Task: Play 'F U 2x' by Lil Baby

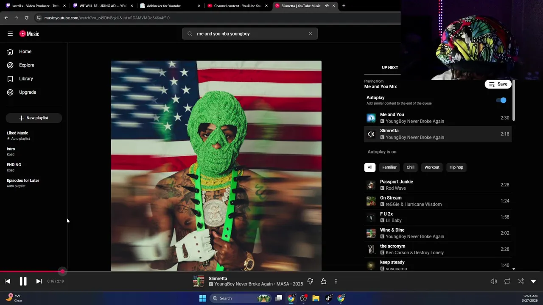Action: tap(438, 217)
